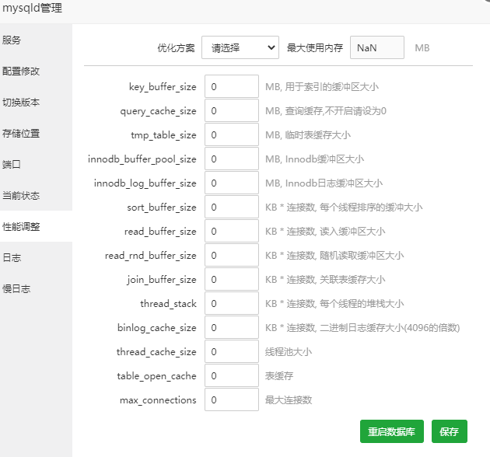490x457 pixels.
Task: Click the 最大使用内存 field showing NaN
Action: click(377, 47)
